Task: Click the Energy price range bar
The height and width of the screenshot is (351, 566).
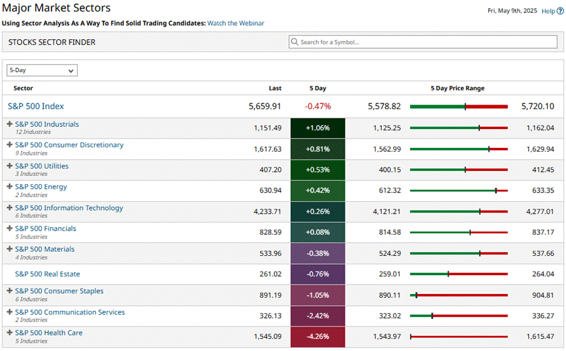Action: point(459,191)
